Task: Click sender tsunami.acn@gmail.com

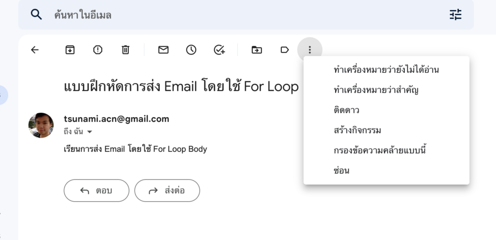Action: point(116,119)
